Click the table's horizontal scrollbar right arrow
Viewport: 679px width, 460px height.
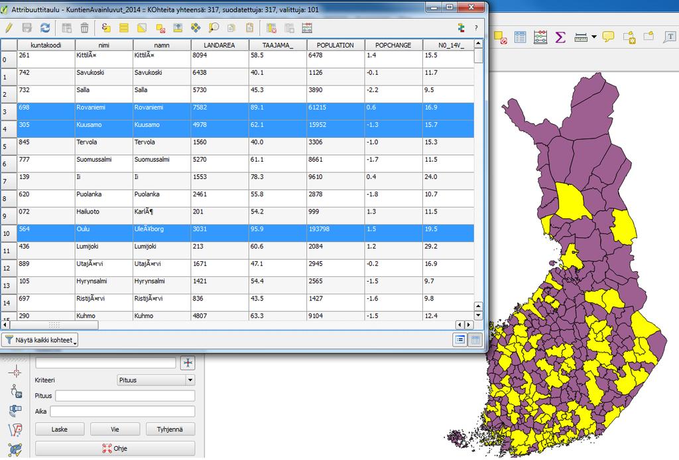[469, 325]
